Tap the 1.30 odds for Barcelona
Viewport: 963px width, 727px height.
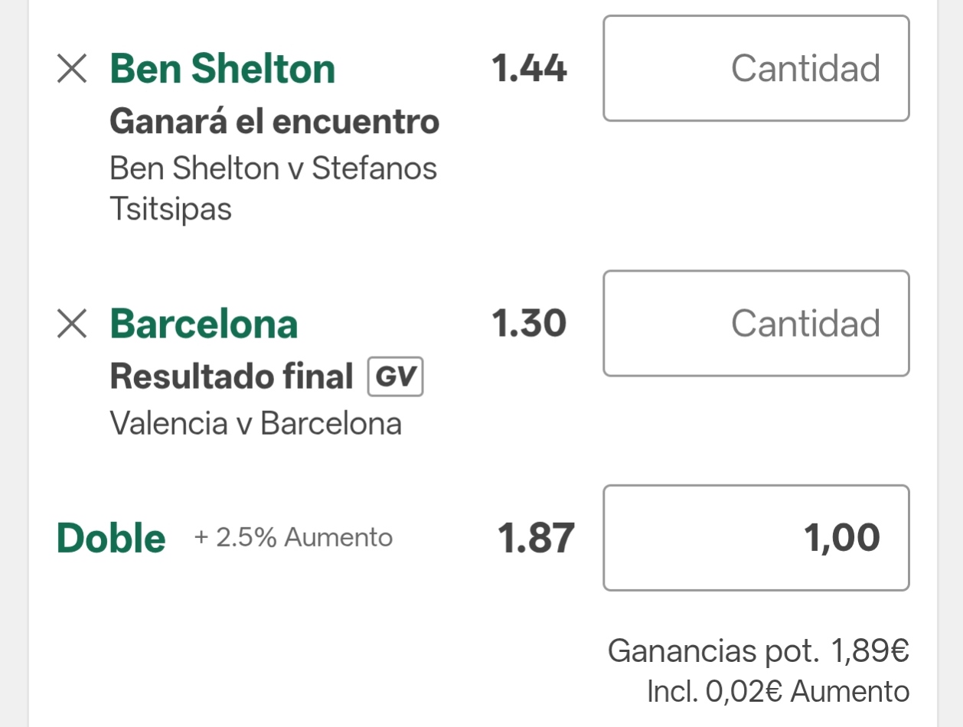tap(529, 324)
